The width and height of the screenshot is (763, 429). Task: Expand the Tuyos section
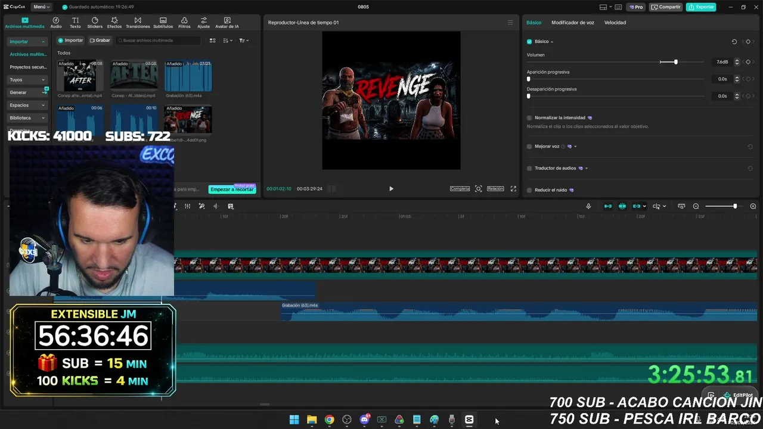pyautogui.click(x=27, y=80)
